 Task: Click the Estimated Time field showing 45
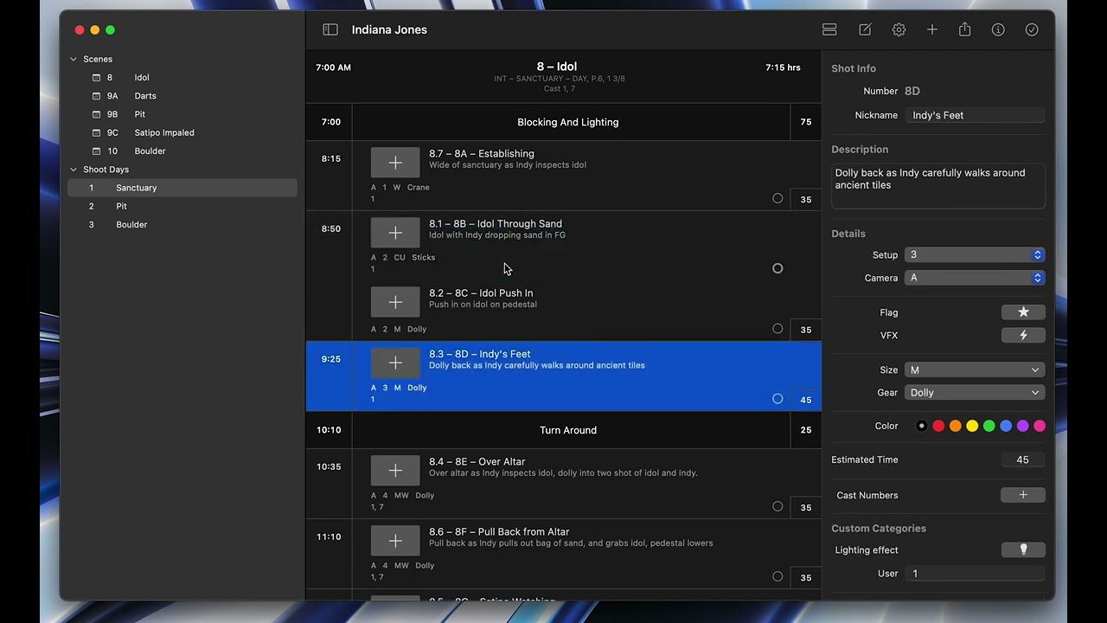click(x=1023, y=459)
